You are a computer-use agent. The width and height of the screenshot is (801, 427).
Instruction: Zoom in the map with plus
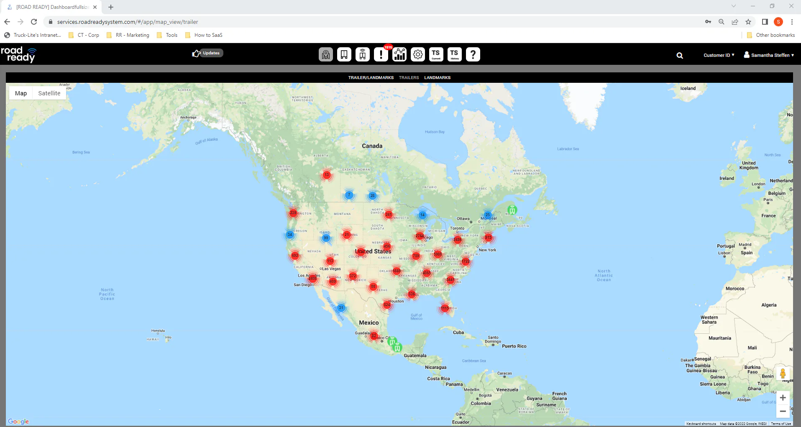pos(783,398)
